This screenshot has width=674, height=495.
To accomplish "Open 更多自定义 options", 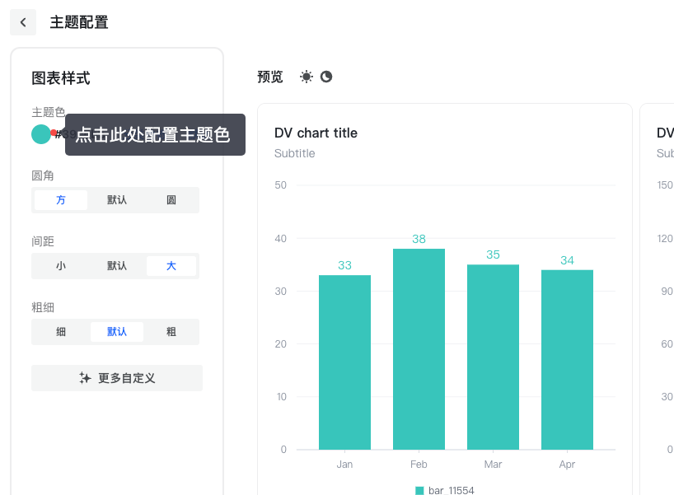I will (117, 378).
